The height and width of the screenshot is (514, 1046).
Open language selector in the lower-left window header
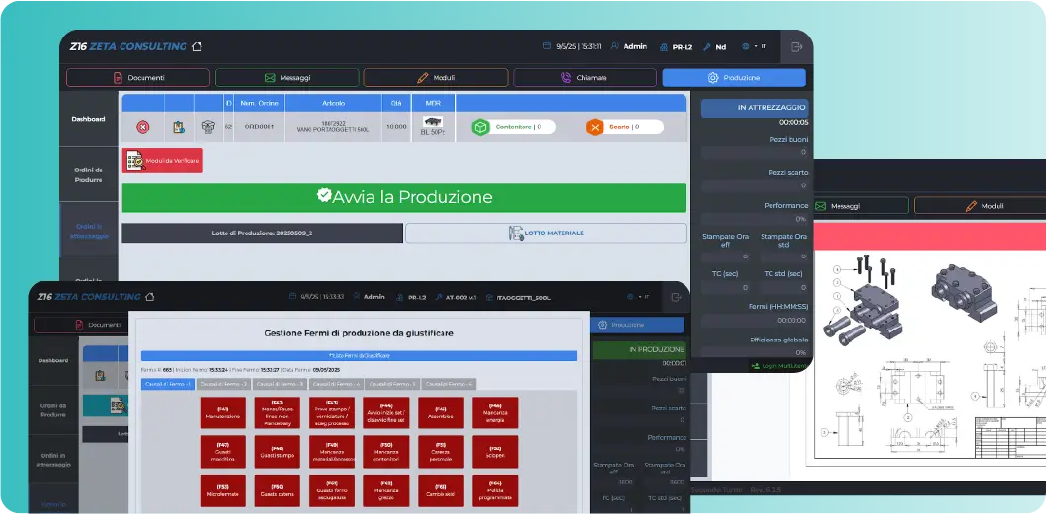[x=640, y=296]
